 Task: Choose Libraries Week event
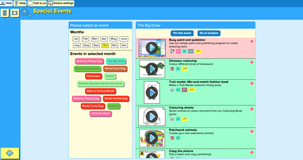(x=100, y=113)
